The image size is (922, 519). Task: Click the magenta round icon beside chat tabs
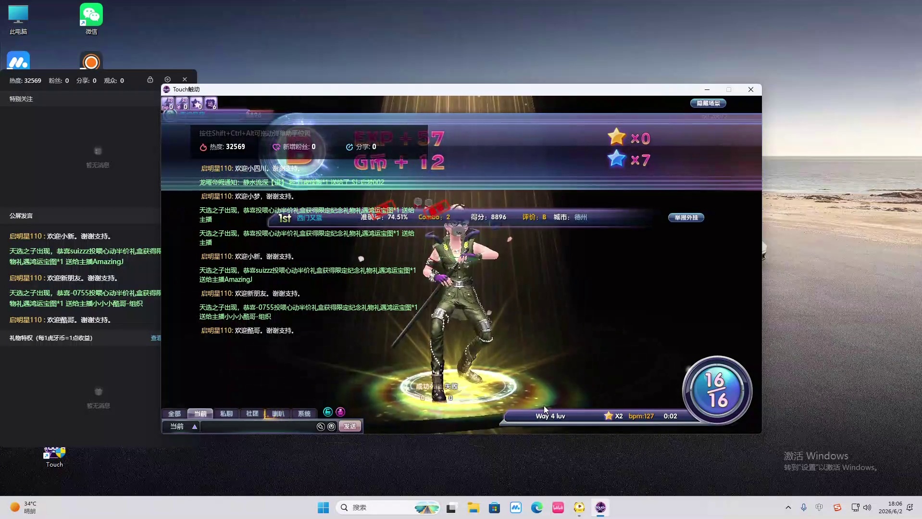coord(340,412)
